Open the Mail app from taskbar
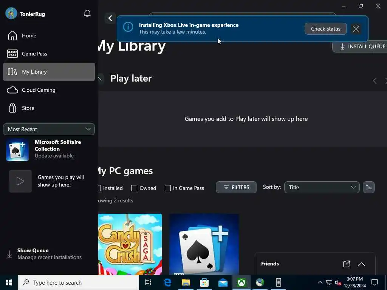This screenshot has height=290, width=387. [223, 282]
